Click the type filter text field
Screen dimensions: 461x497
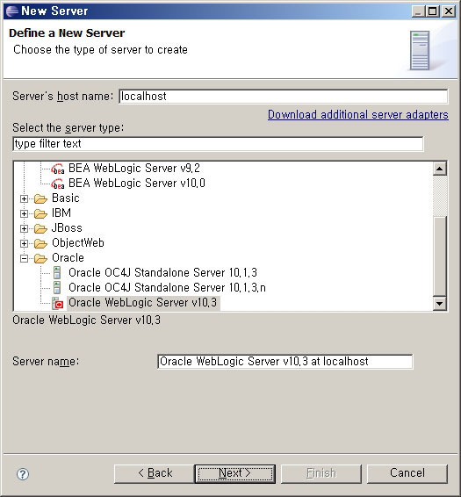(x=218, y=144)
